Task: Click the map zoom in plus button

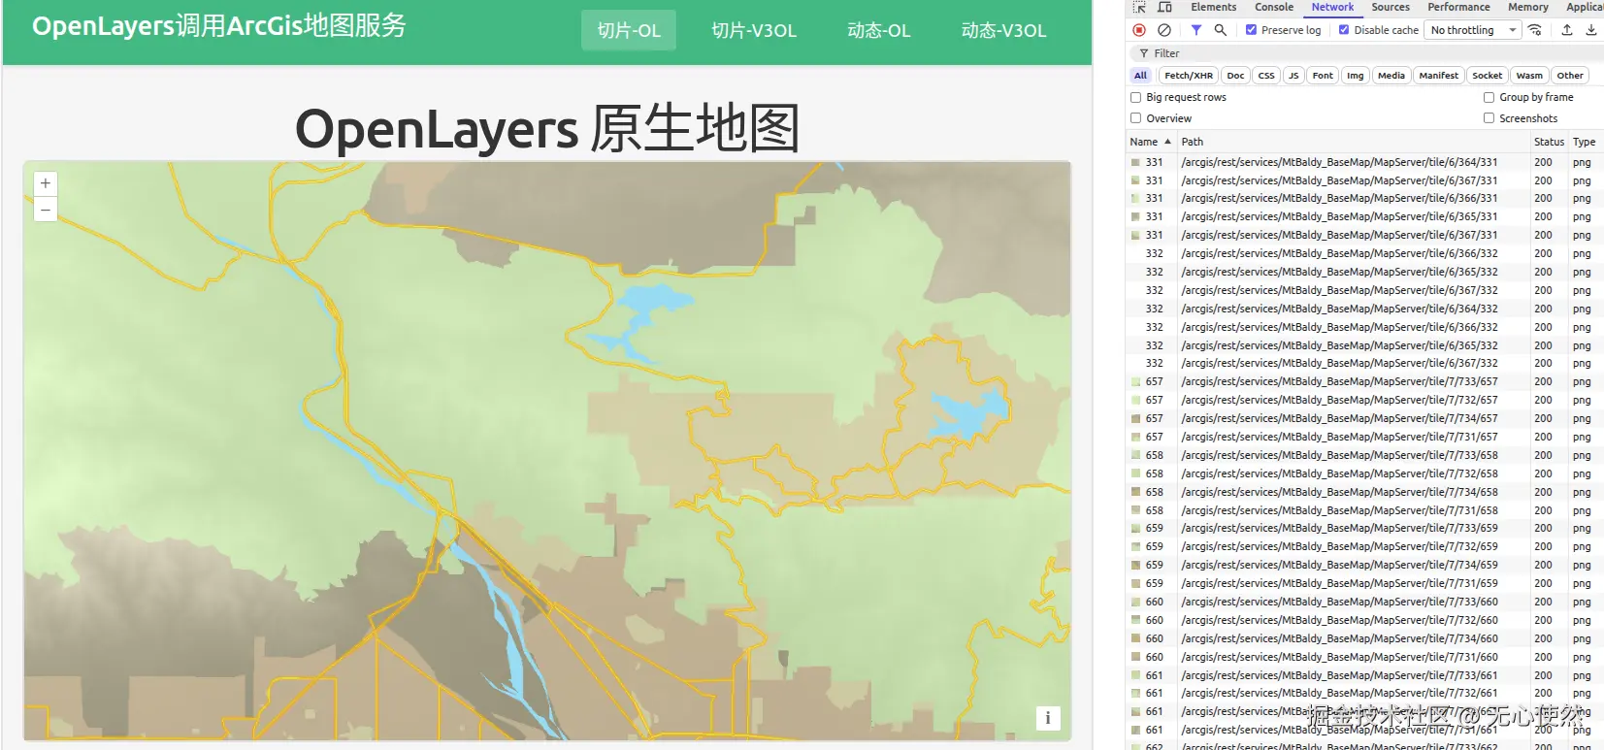Action: tap(46, 183)
